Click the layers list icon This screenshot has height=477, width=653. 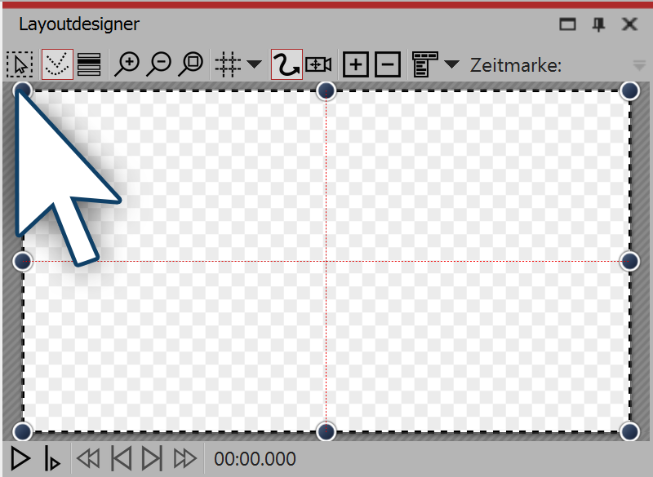click(88, 64)
